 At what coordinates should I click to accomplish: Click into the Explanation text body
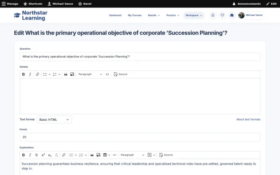pyautogui.click(x=140, y=167)
